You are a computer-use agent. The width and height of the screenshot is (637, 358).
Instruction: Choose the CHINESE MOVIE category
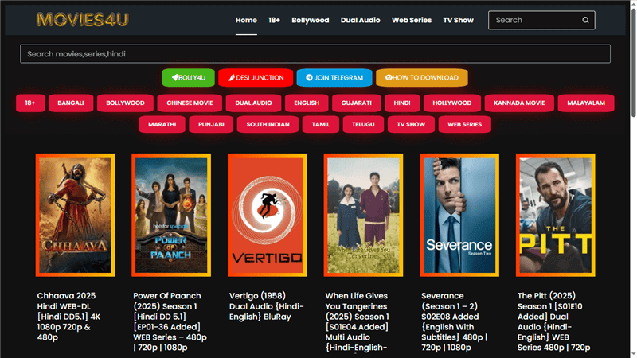click(x=190, y=103)
